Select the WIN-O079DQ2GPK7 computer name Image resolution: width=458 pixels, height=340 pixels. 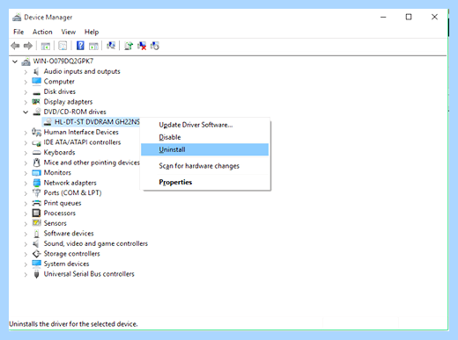click(63, 61)
